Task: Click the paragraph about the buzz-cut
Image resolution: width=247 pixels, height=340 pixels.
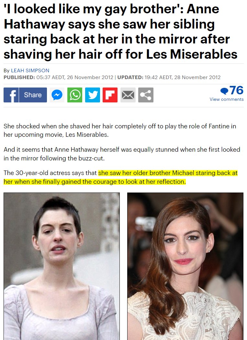Action: tap(122, 154)
